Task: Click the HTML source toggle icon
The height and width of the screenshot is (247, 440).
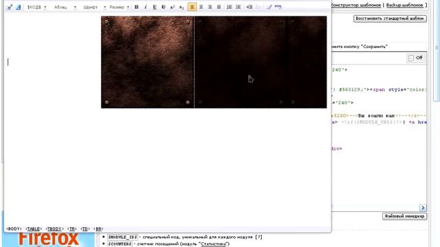Action: [x=278, y=6]
